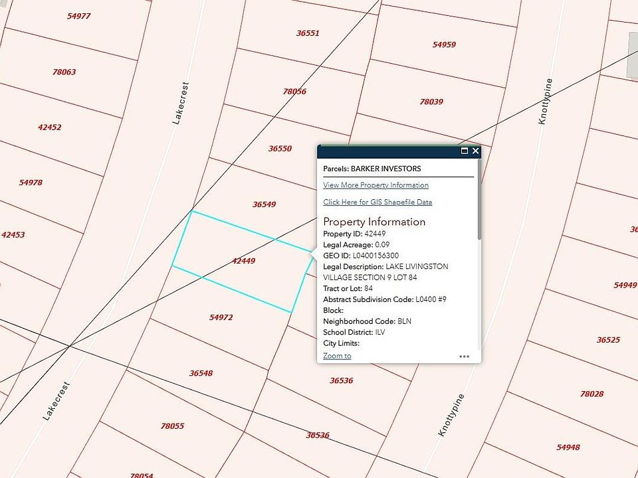Click the Neighborhood Code: BLN line
Image resolution: width=638 pixels, height=478 pixels.
tap(367, 321)
